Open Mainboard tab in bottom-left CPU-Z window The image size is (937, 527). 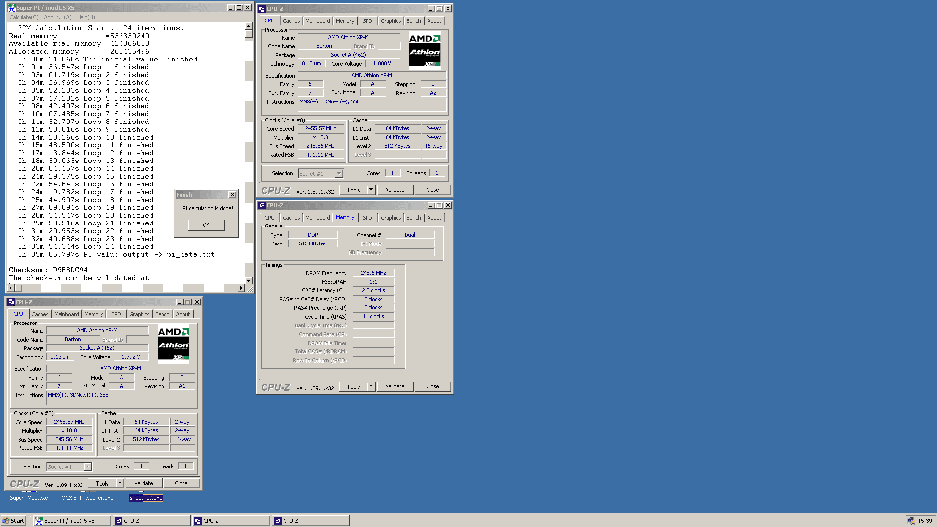pyautogui.click(x=66, y=314)
